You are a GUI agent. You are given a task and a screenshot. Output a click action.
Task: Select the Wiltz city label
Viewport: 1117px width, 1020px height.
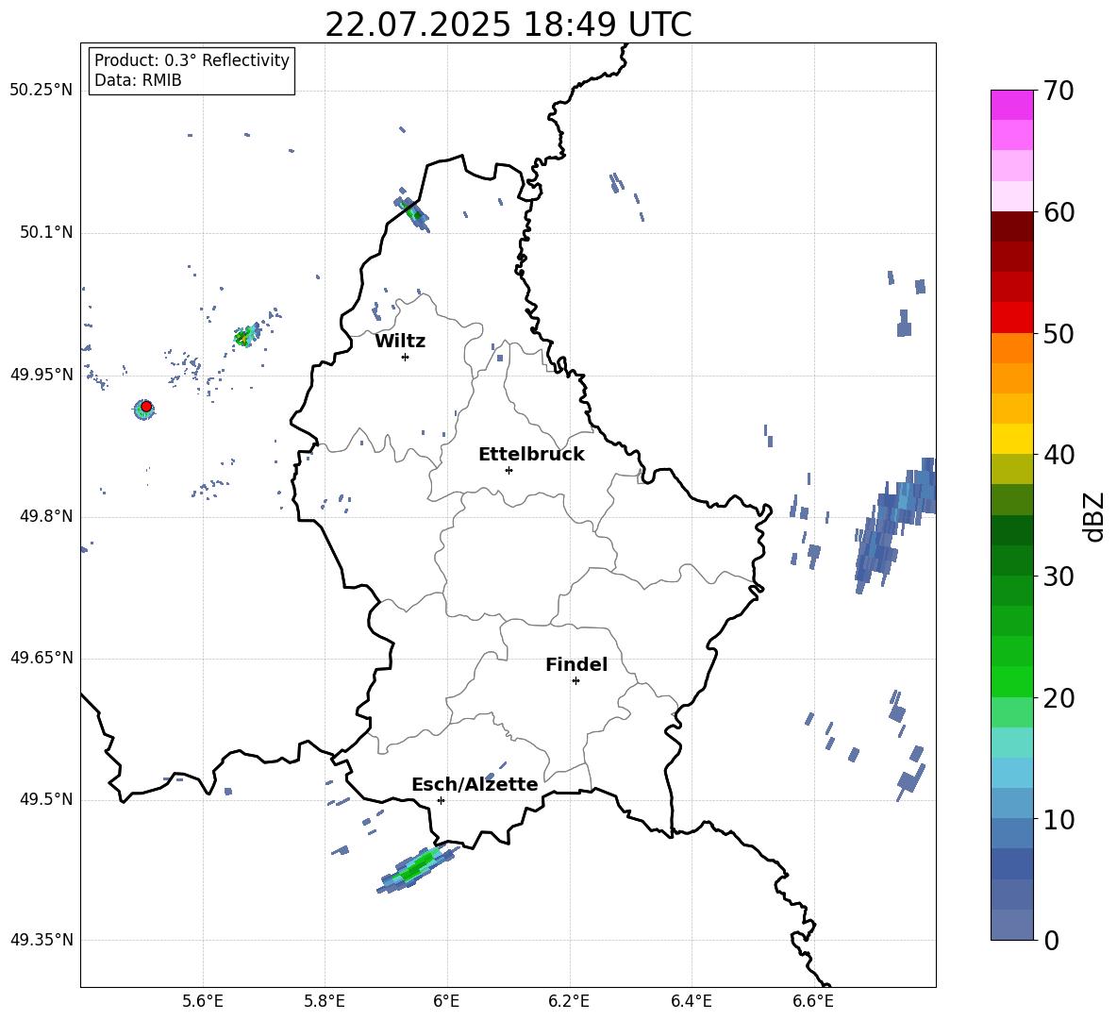pyautogui.click(x=400, y=342)
